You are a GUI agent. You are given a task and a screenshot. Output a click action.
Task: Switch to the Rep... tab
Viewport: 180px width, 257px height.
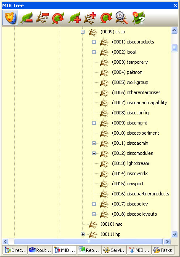89,250
